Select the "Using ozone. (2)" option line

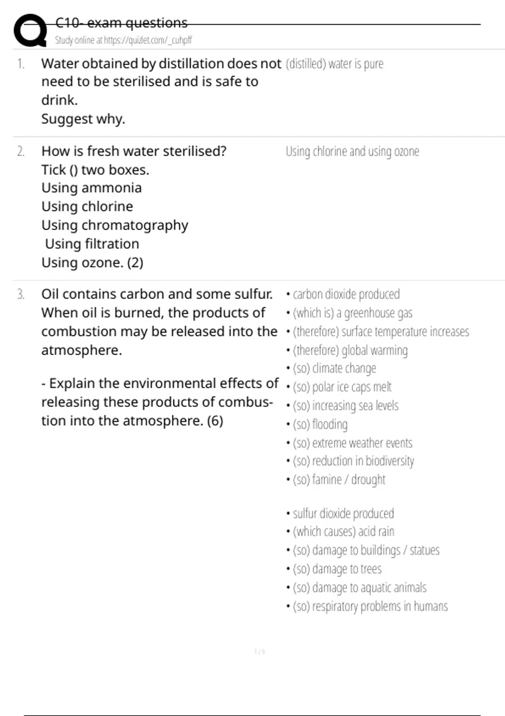92,263
